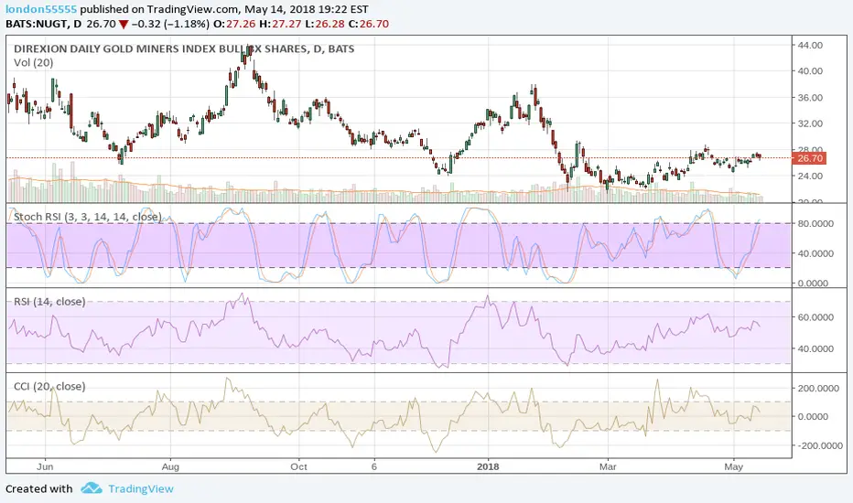853x503 pixels.
Task: Click the DIREXION DAILY GOLD MINERS chart title
Action: click(184, 49)
